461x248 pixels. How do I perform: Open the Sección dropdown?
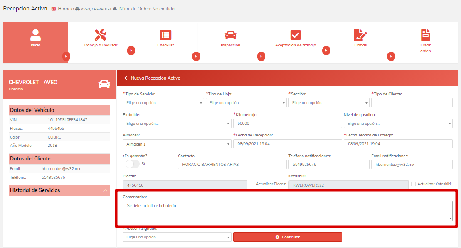[328, 102]
